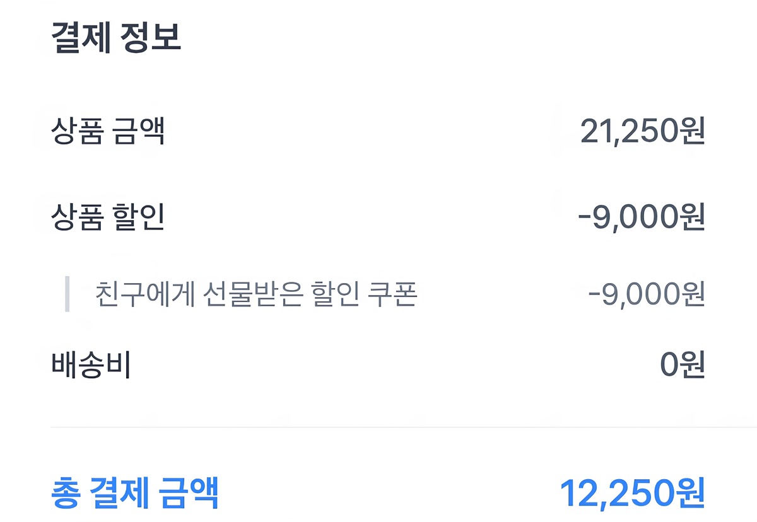Select the blue 총 결제 금액 label

(134, 493)
